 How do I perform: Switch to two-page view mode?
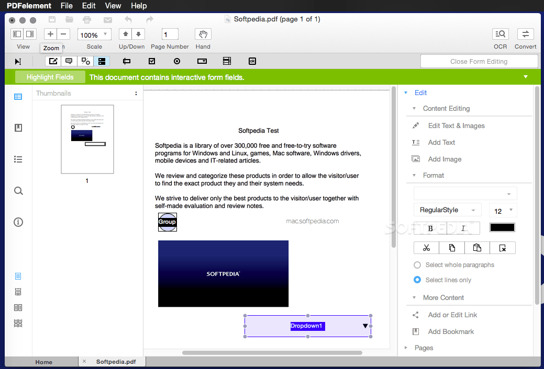click(18, 308)
